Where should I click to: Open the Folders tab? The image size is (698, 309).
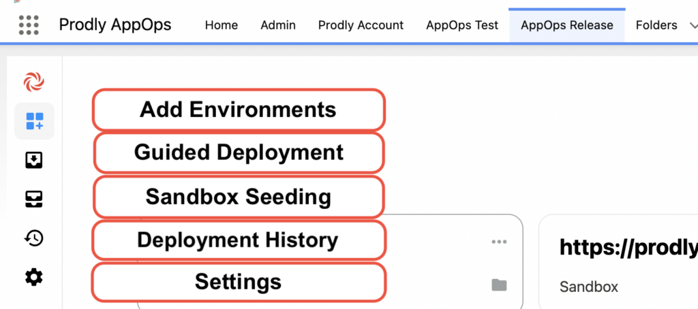pos(656,25)
